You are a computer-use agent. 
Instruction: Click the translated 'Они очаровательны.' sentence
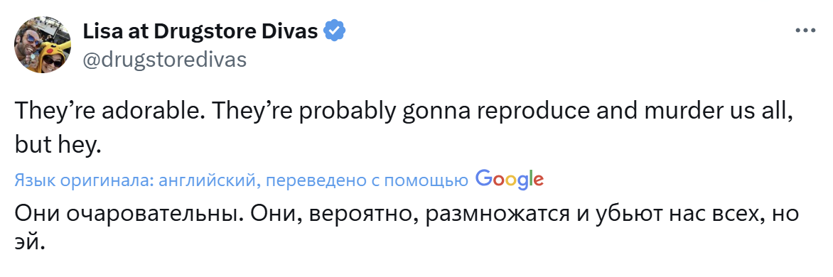126,215
